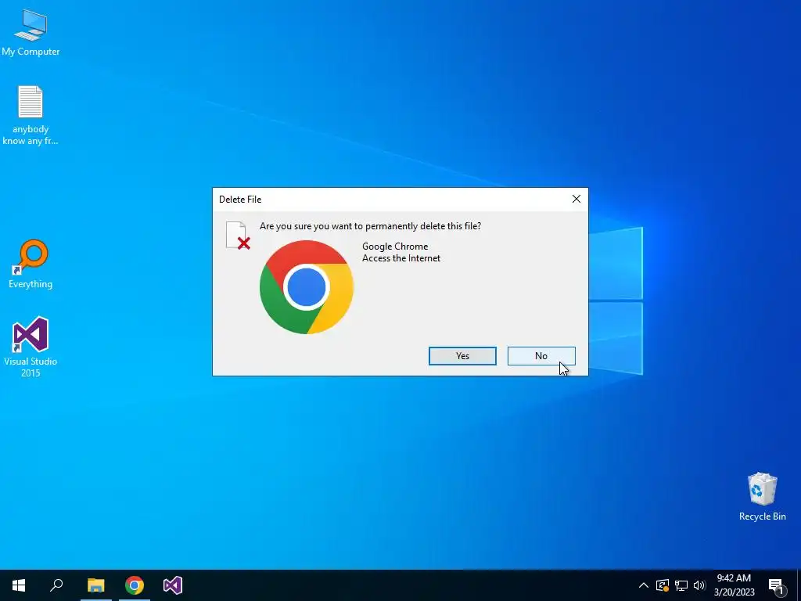Open the Windows Start menu
The width and height of the screenshot is (801, 601).
pos(19,585)
